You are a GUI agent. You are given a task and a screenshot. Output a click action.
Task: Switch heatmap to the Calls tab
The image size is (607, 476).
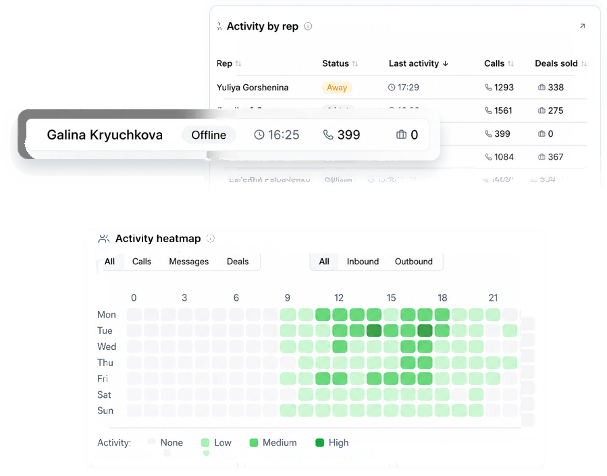[x=142, y=262]
